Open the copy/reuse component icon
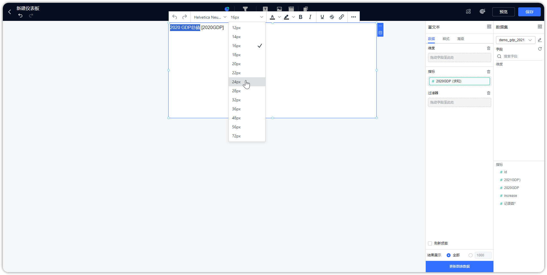Viewport: 547px width, 275px height. (306, 9)
